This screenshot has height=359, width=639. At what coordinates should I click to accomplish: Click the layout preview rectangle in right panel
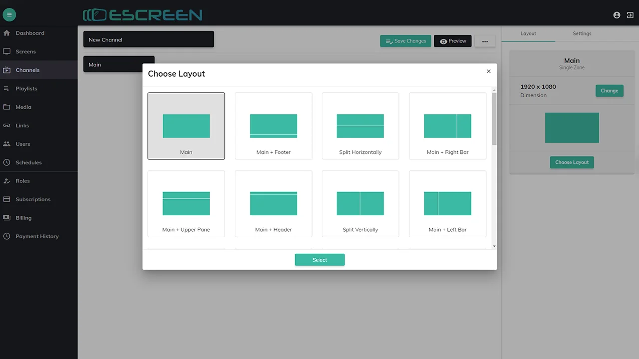[572, 128]
